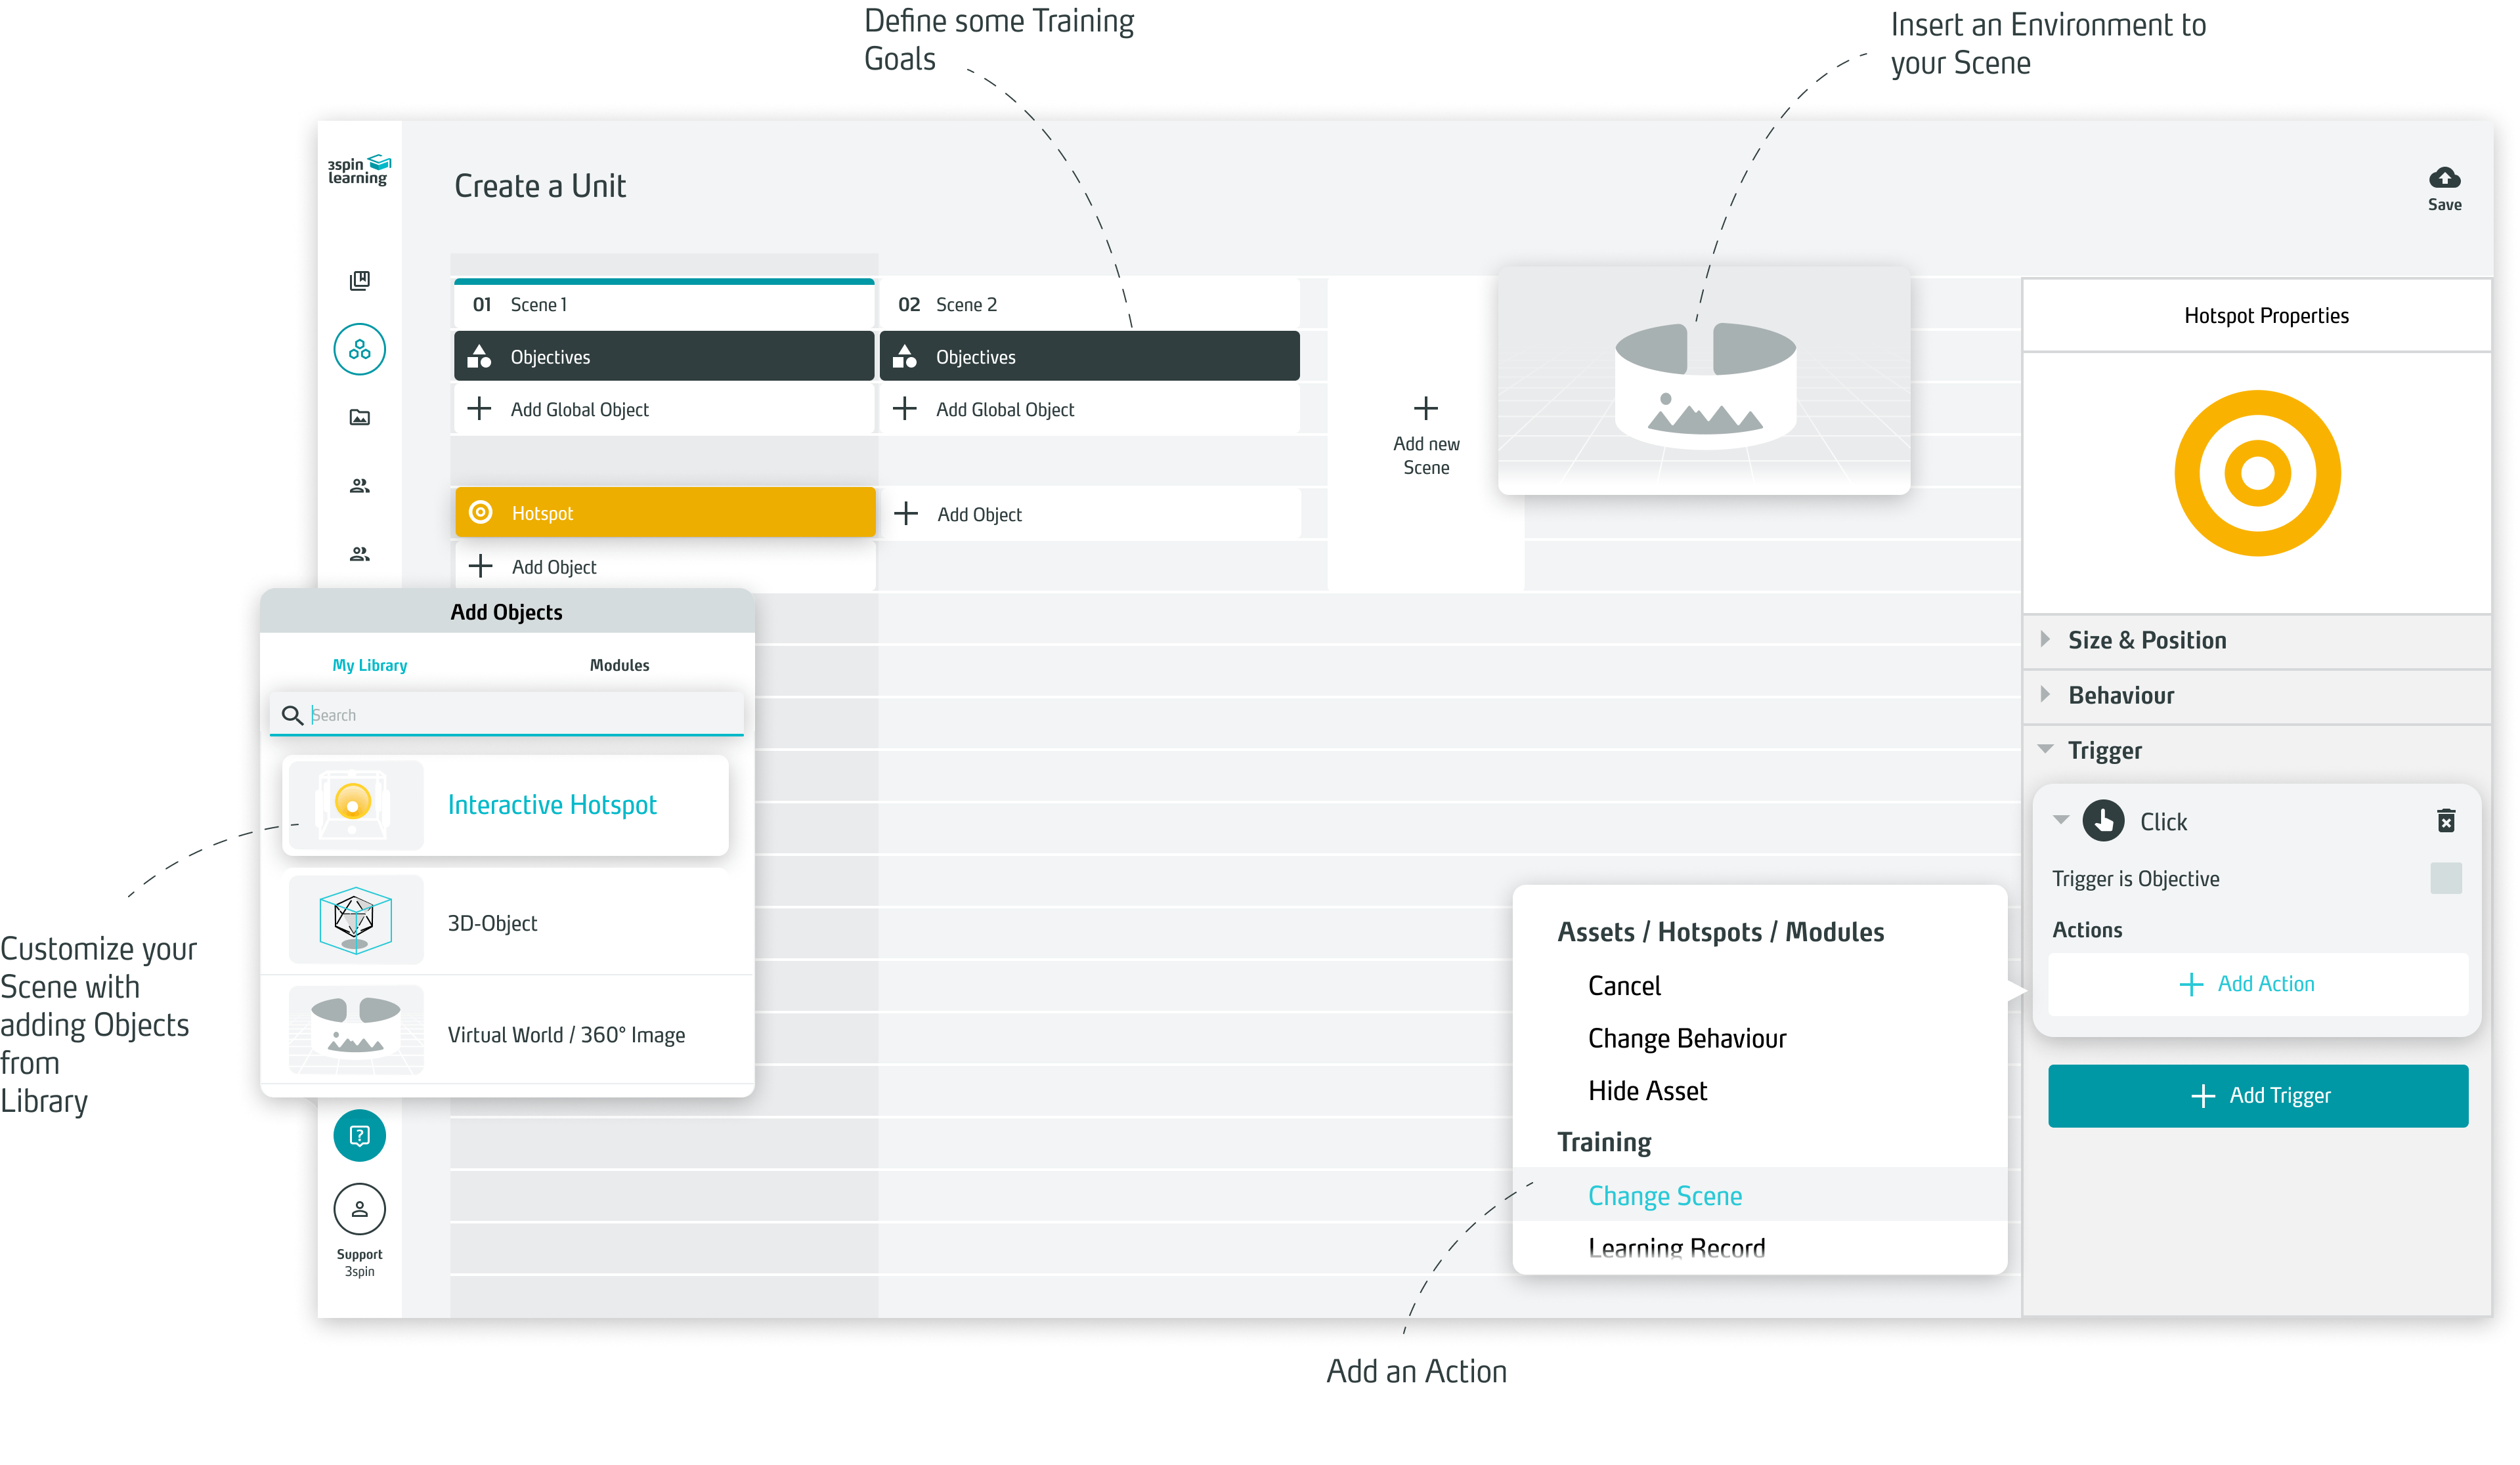
Task: Select Change Scene from actions menu
Action: pyautogui.click(x=1664, y=1195)
